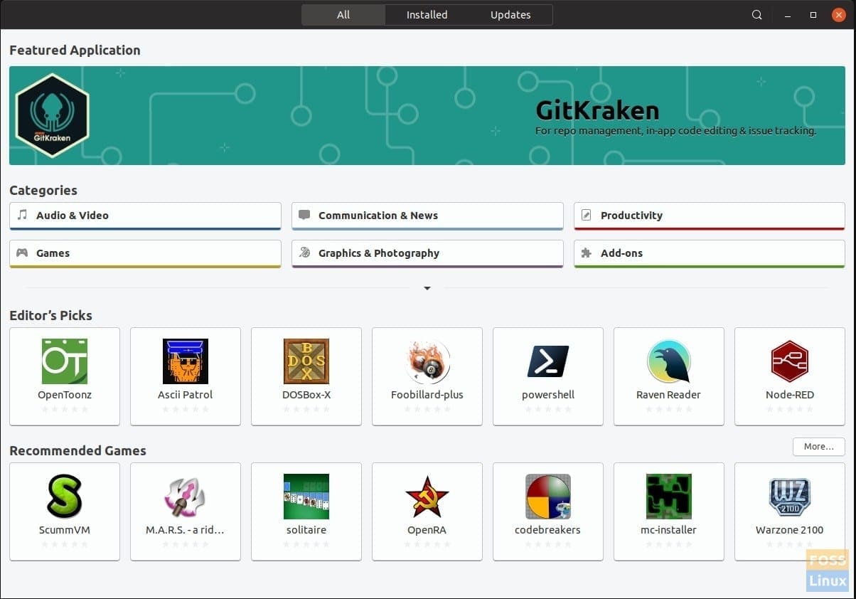
Task: Open the OpenToonz app icon
Action: point(65,361)
